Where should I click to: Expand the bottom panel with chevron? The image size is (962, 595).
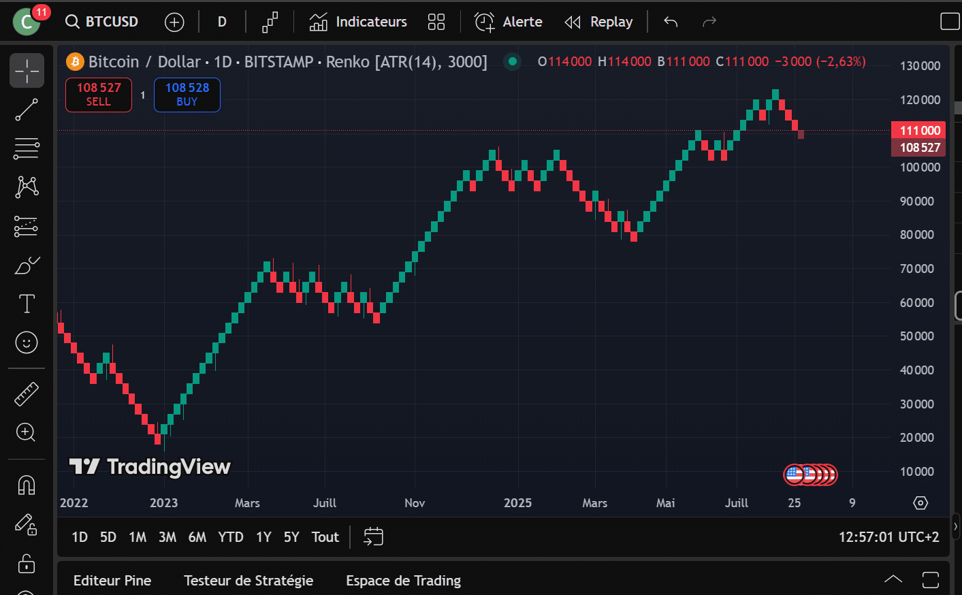(893, 580)
